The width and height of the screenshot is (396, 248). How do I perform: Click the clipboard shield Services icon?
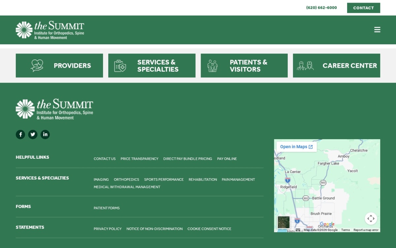click(120, 66)
